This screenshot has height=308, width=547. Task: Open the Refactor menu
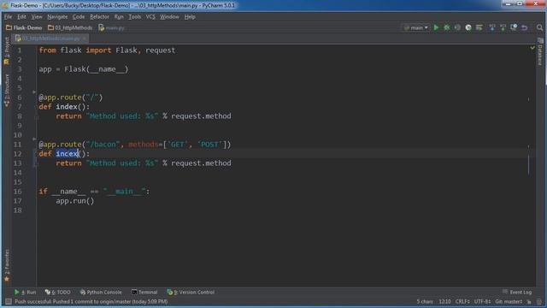click(99, 17)
